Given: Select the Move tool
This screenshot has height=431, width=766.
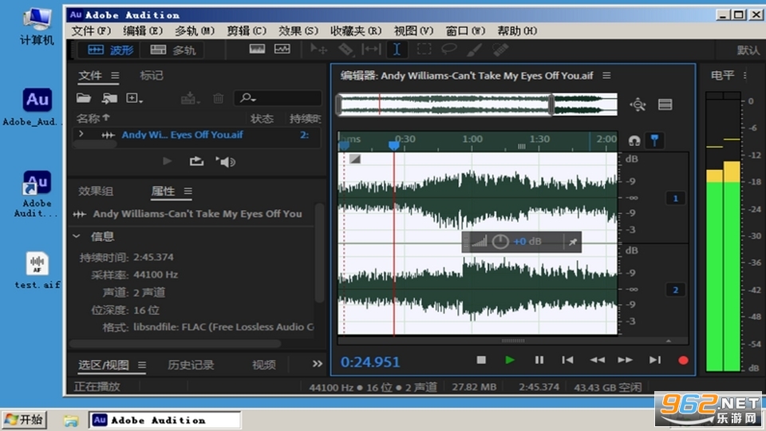Looking at the screenshot, I should 318,49.
